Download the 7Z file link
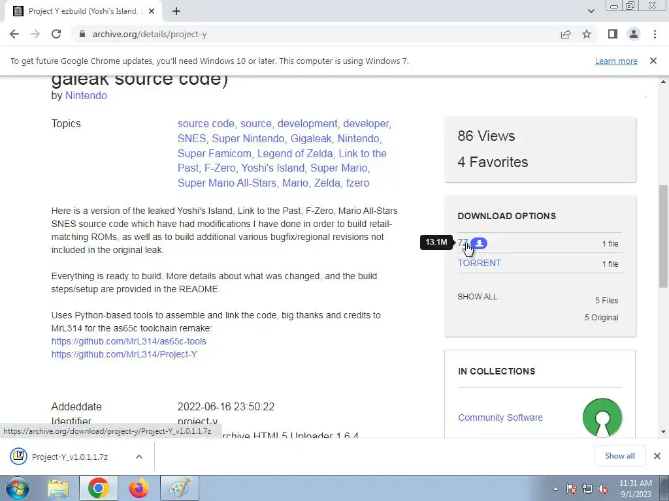 [462, 243]
